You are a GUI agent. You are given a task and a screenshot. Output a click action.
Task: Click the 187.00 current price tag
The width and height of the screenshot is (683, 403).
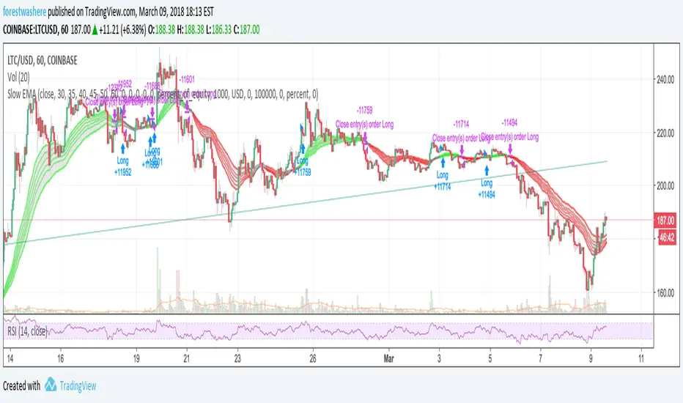tap(665, 221)
